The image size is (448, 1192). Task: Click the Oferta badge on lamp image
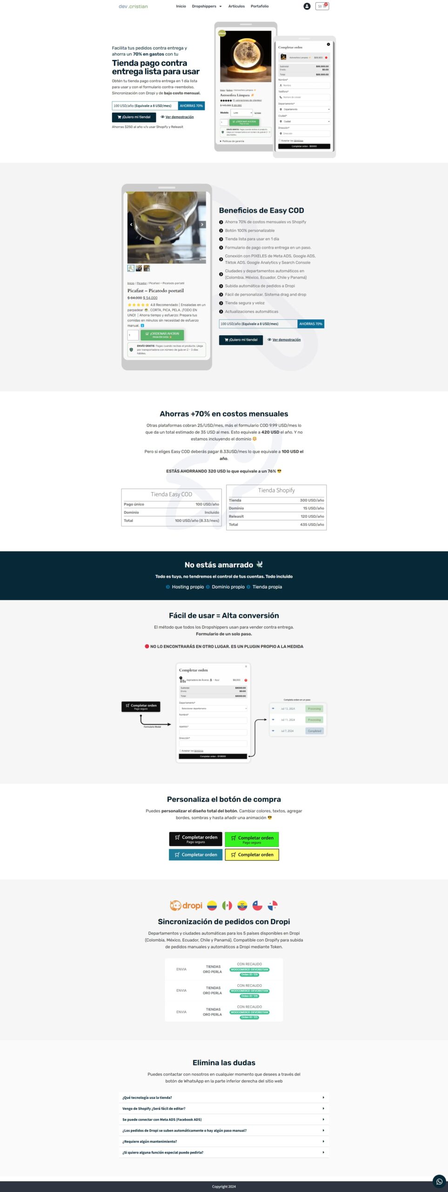coord(222,33)
